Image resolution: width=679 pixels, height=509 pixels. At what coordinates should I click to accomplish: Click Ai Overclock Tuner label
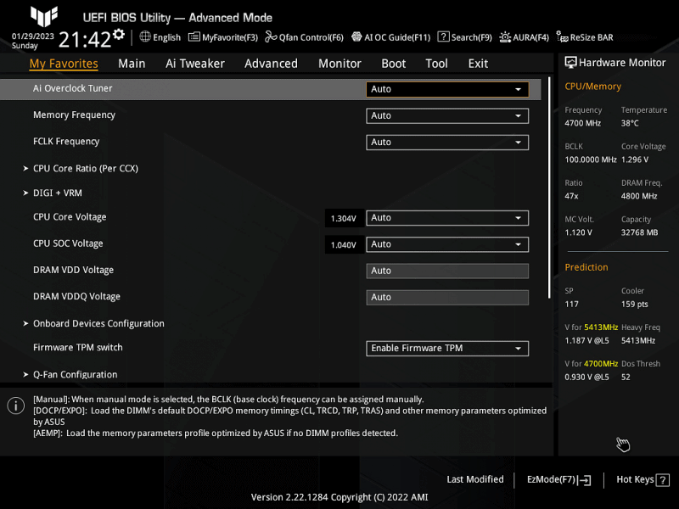(x=73, y=88)
